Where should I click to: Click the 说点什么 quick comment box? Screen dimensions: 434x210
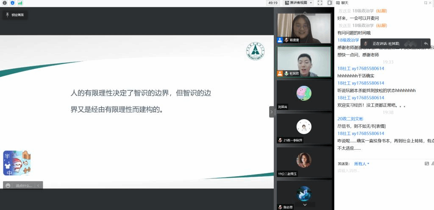pos(24,185)
